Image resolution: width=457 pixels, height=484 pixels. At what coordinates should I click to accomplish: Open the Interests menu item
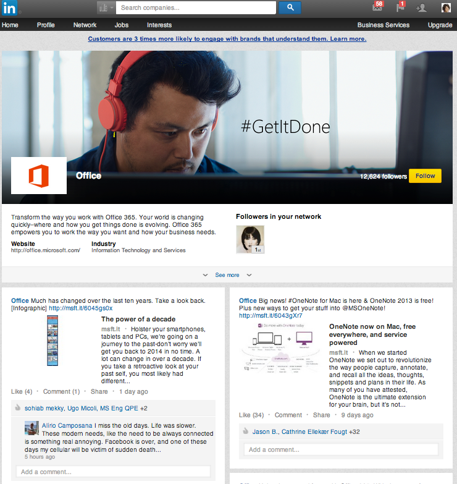point(159,25)
